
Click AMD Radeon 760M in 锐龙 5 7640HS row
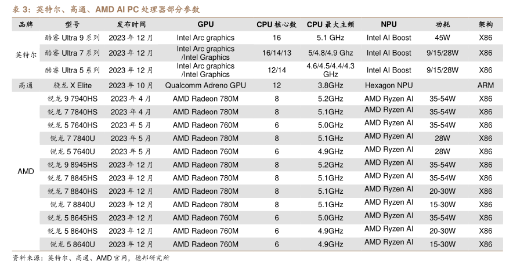coord(205,125)
